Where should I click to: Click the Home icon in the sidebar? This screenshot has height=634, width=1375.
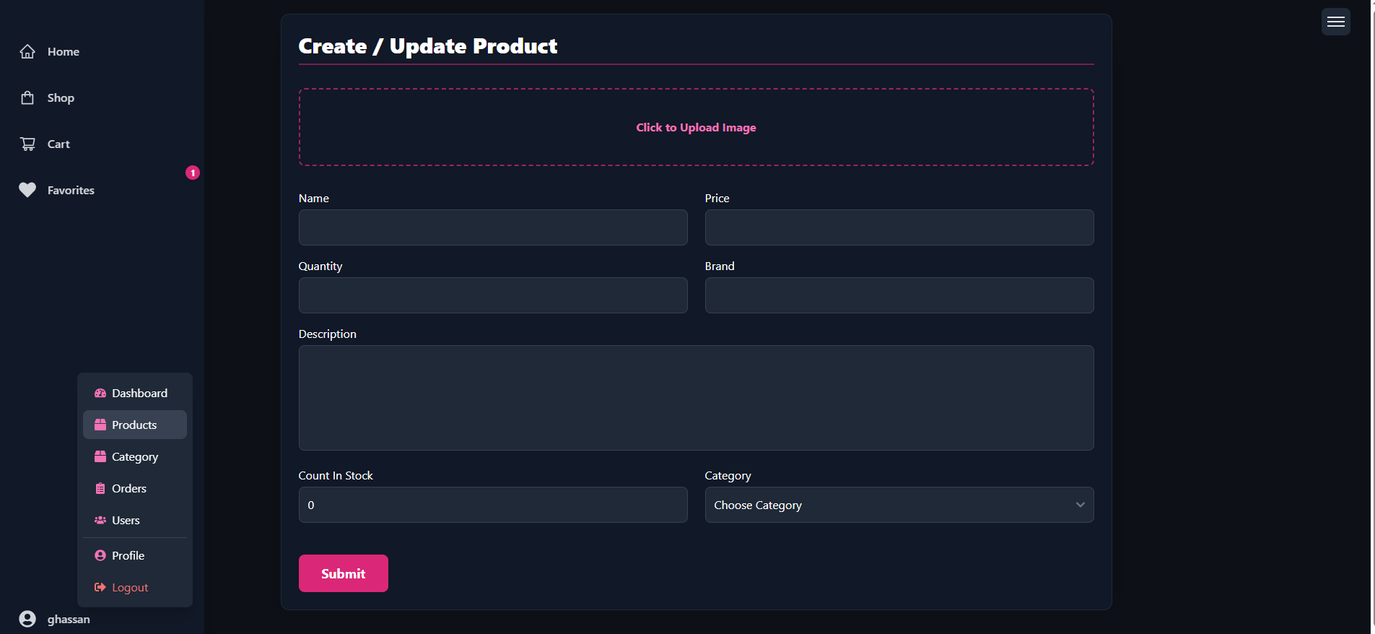pos(27,51)
